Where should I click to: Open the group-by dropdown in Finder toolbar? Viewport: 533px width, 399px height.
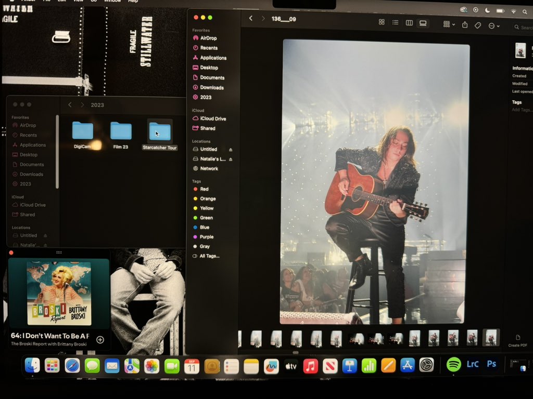coord(449,24)
